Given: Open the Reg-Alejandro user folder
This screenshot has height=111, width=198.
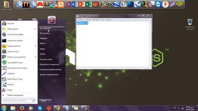Looking at the screenshot, I should tap(52, 28).
